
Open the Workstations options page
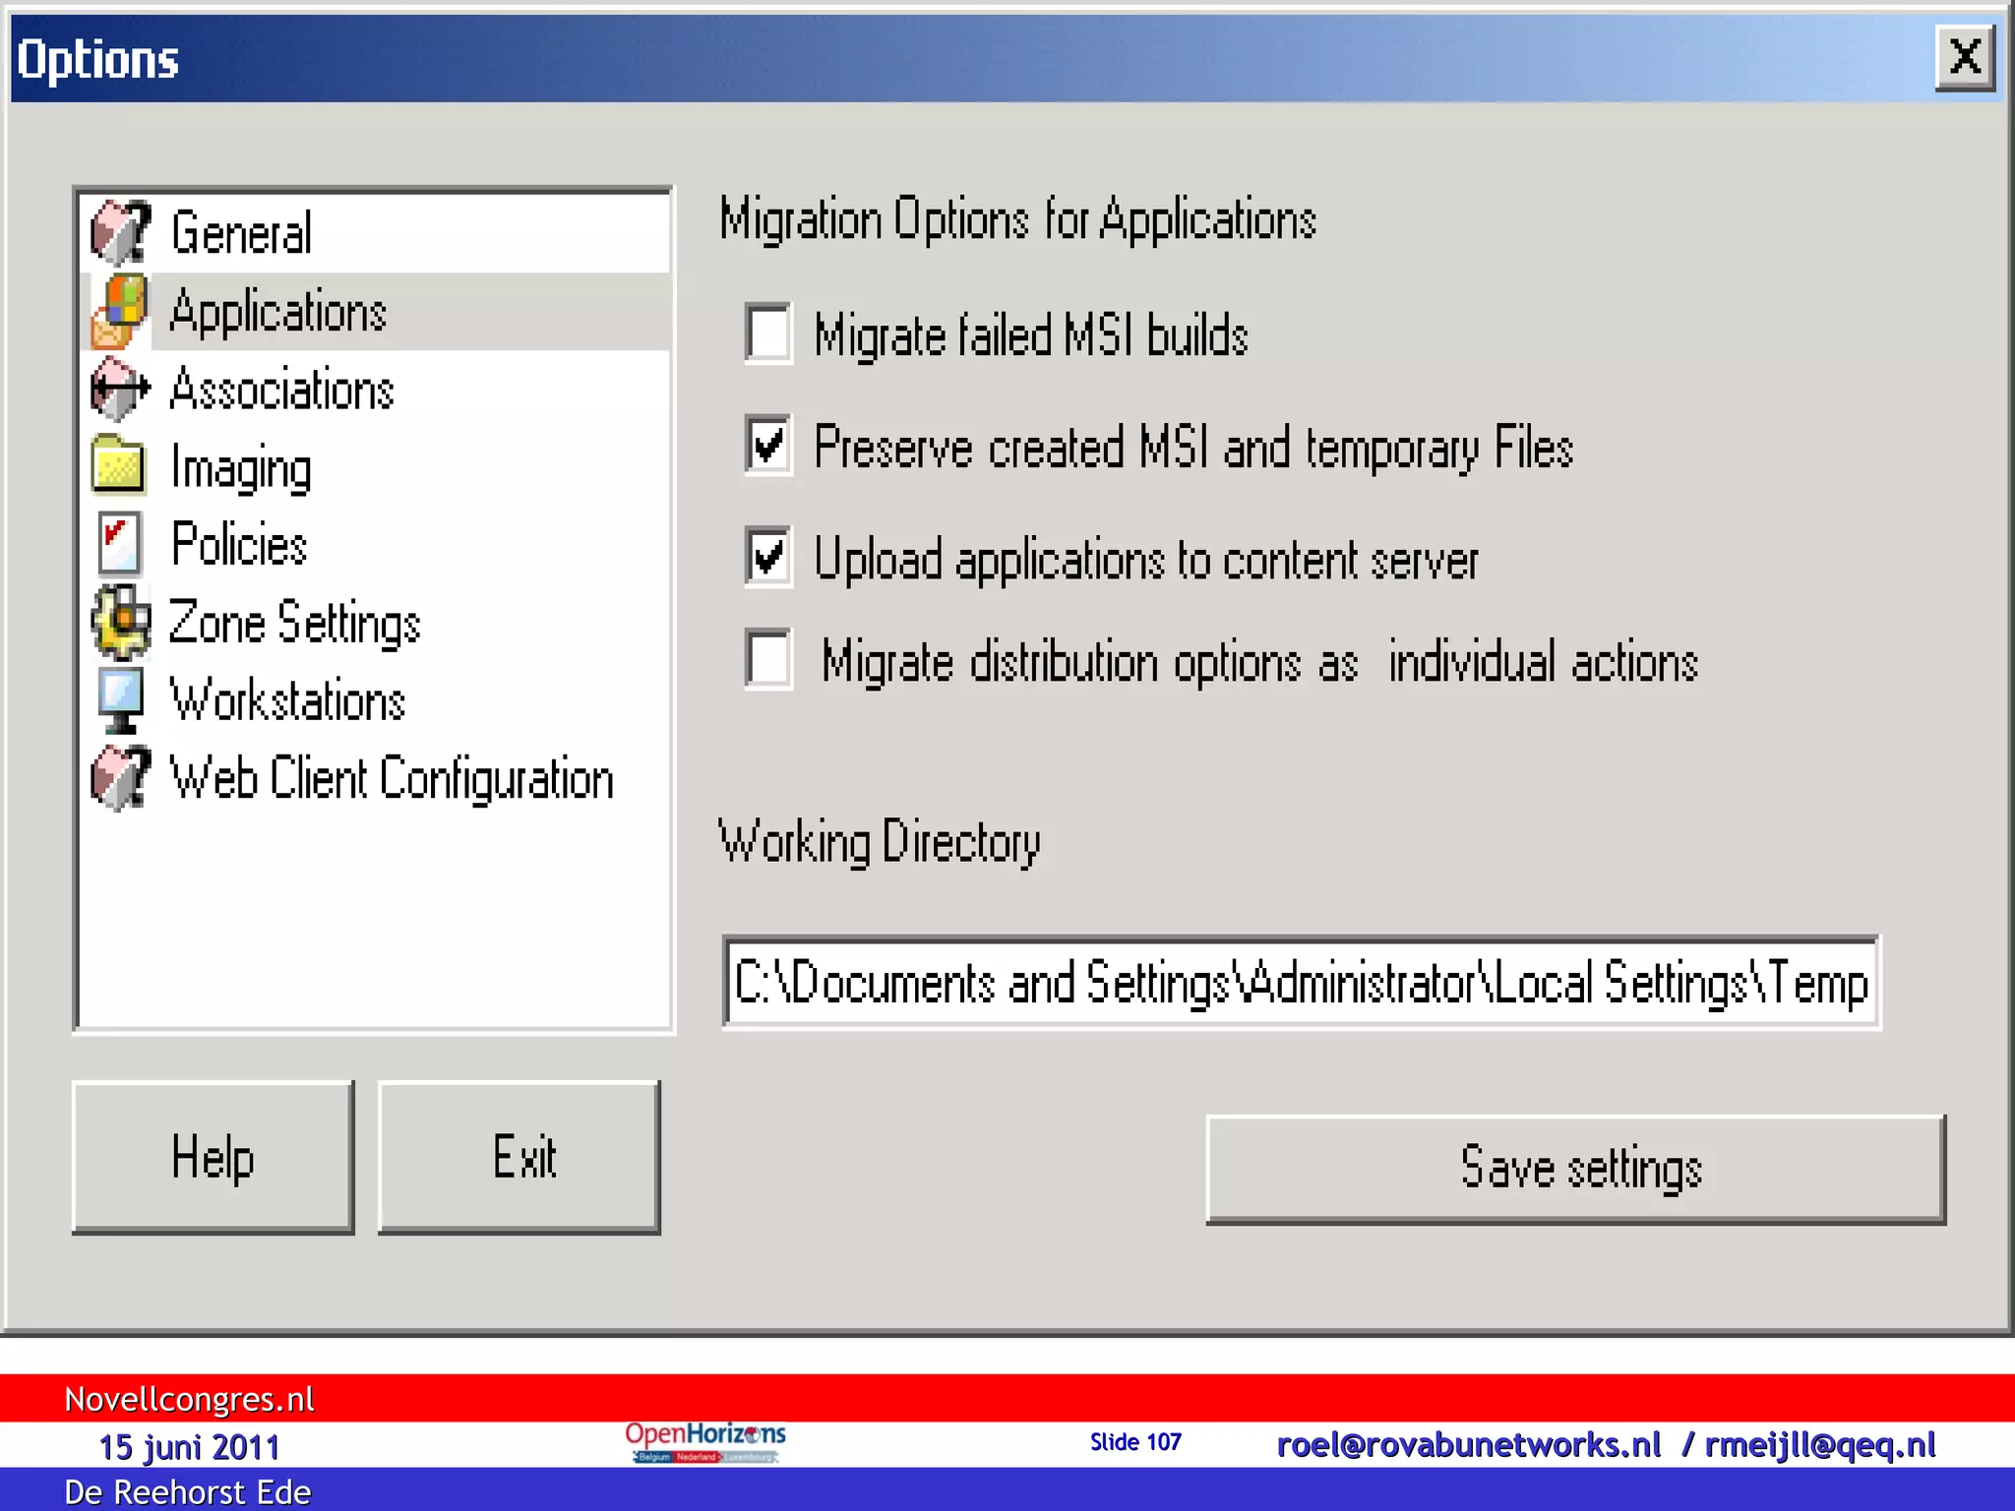point(375,700)
